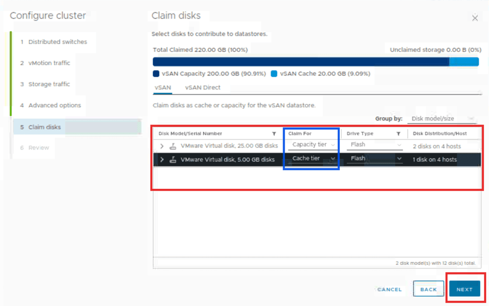This screenshot has width=489, height=306.
Task: Select the vSAN tab
Action: [163, 87]
